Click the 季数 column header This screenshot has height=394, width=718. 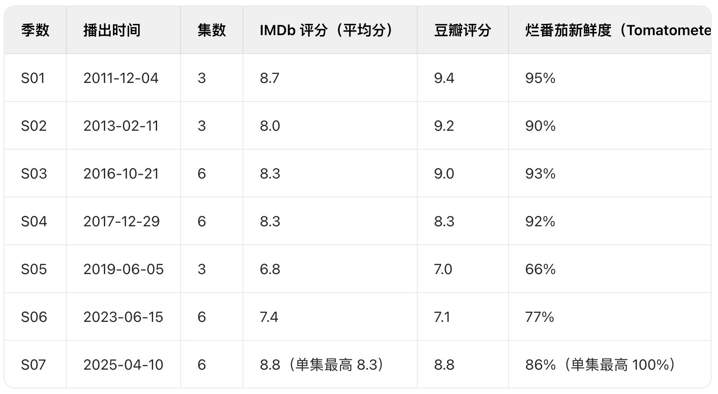point(35,30)
